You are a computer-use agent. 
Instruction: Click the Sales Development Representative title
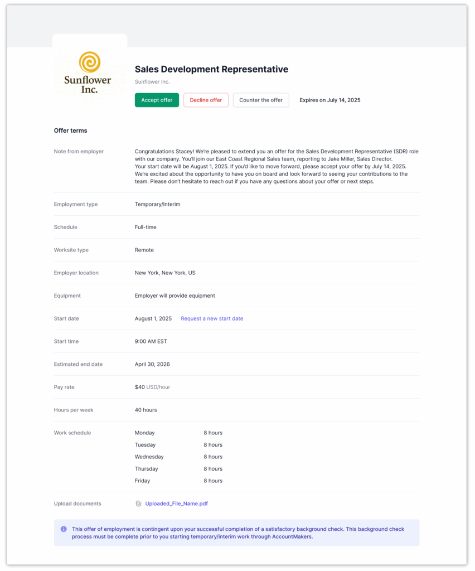click(211, 69)
